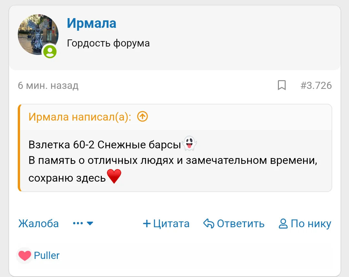
Task: Click the reply arrow icon beside Ответить
Action: click(x=208, y=223)
